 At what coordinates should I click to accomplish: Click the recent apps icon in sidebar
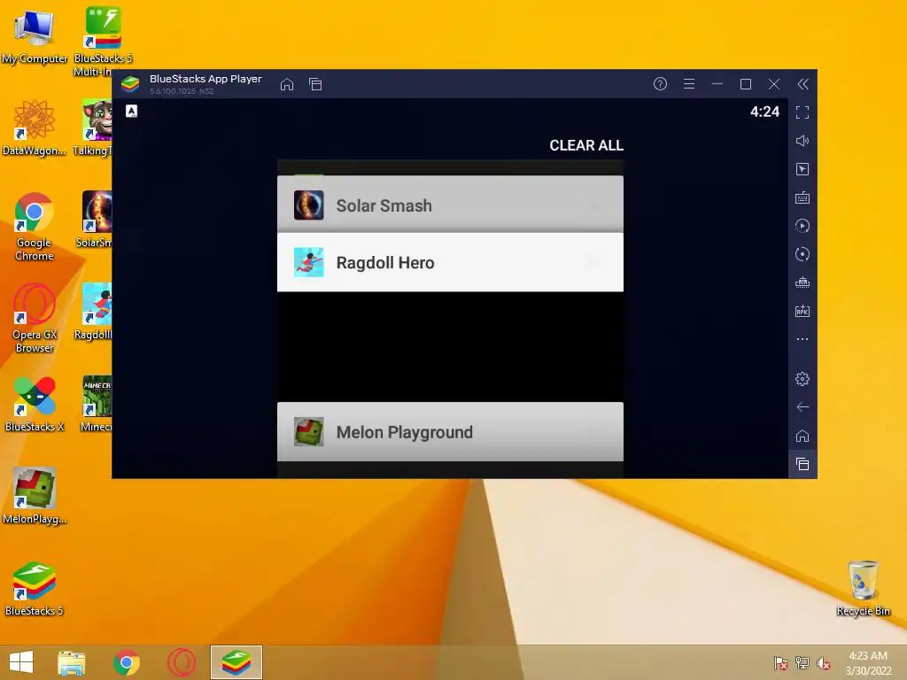[802, 464]
